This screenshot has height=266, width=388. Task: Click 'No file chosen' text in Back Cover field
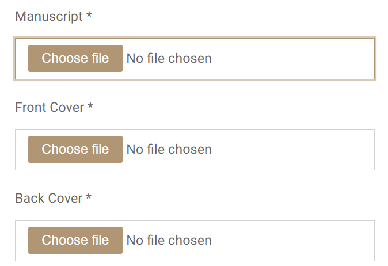pos(169,240)
